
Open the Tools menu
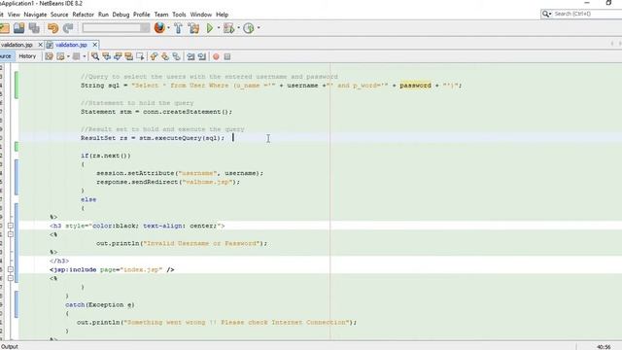click(179, 15)
